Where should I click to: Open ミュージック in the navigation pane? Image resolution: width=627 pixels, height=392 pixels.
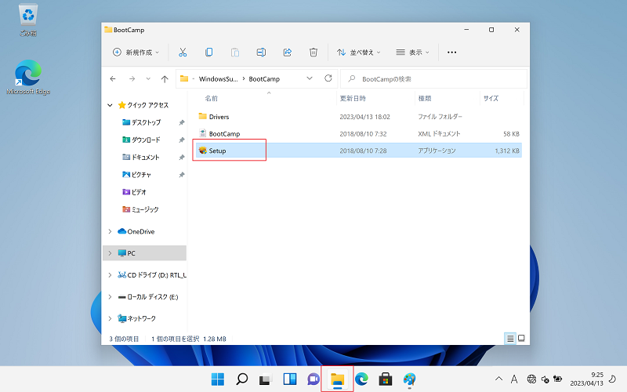[145, 209]
